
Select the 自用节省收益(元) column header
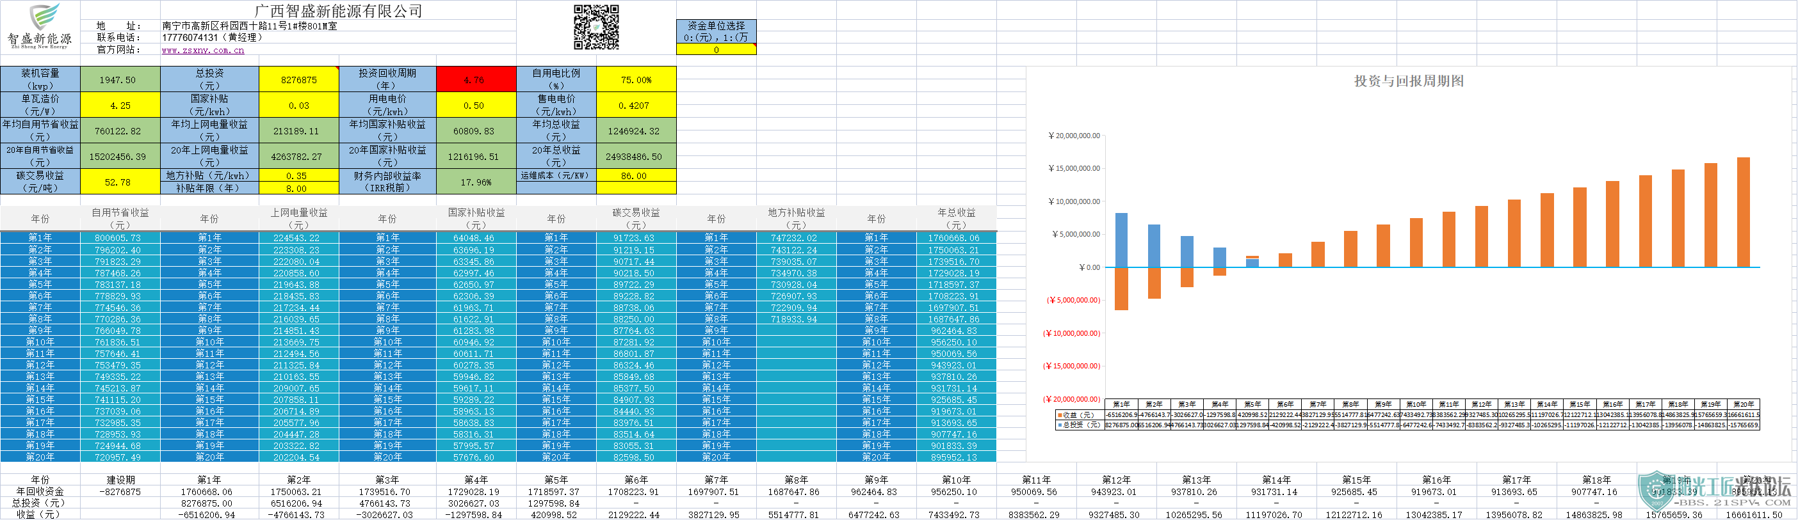click(120, 218)
